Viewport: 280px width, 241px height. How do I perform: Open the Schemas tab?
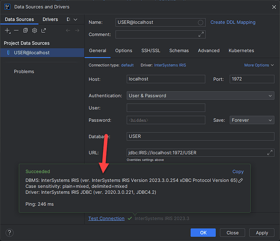tap(179, 51)
